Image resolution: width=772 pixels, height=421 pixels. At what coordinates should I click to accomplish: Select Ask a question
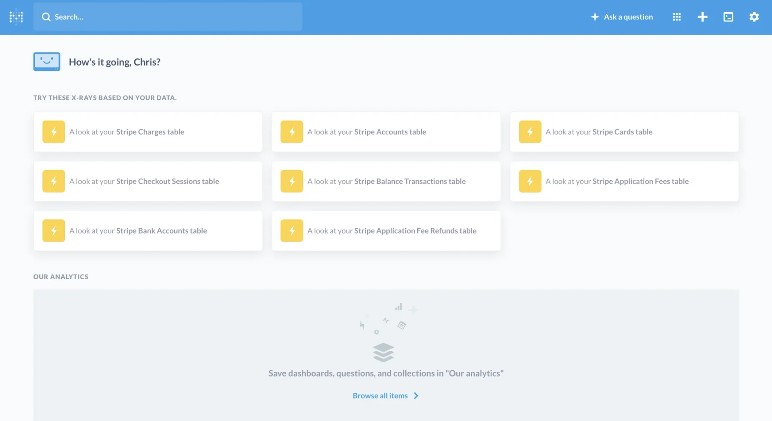[628, 17]
